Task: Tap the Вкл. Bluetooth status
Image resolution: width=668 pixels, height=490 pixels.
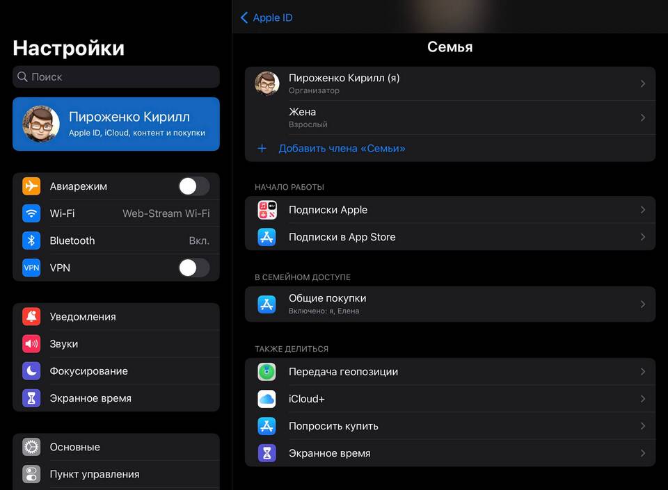Action: pyautogui.click(x=199, y=240)
